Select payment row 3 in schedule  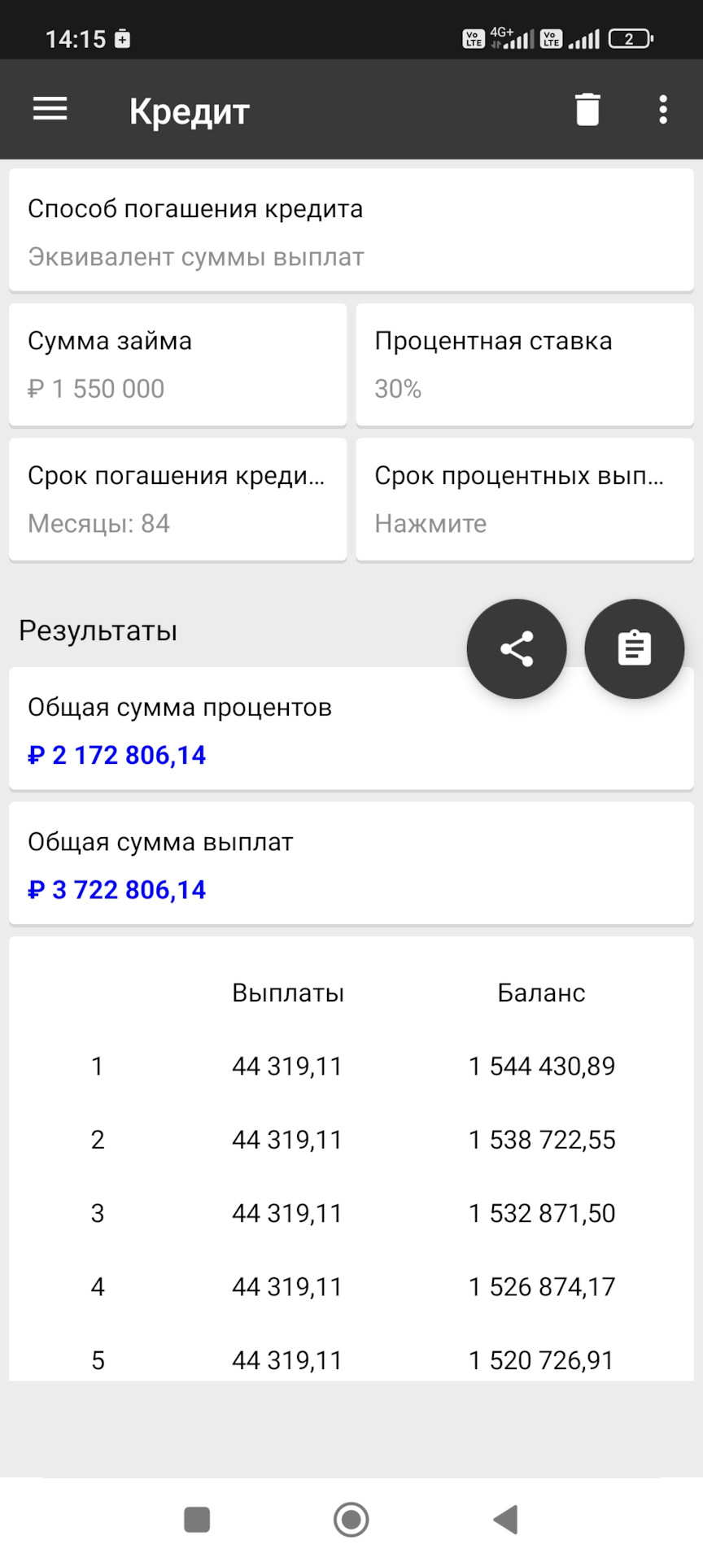pos(351,1213)
